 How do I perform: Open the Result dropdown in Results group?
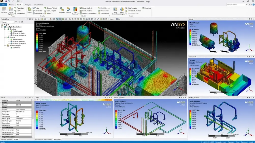point(48,13)
